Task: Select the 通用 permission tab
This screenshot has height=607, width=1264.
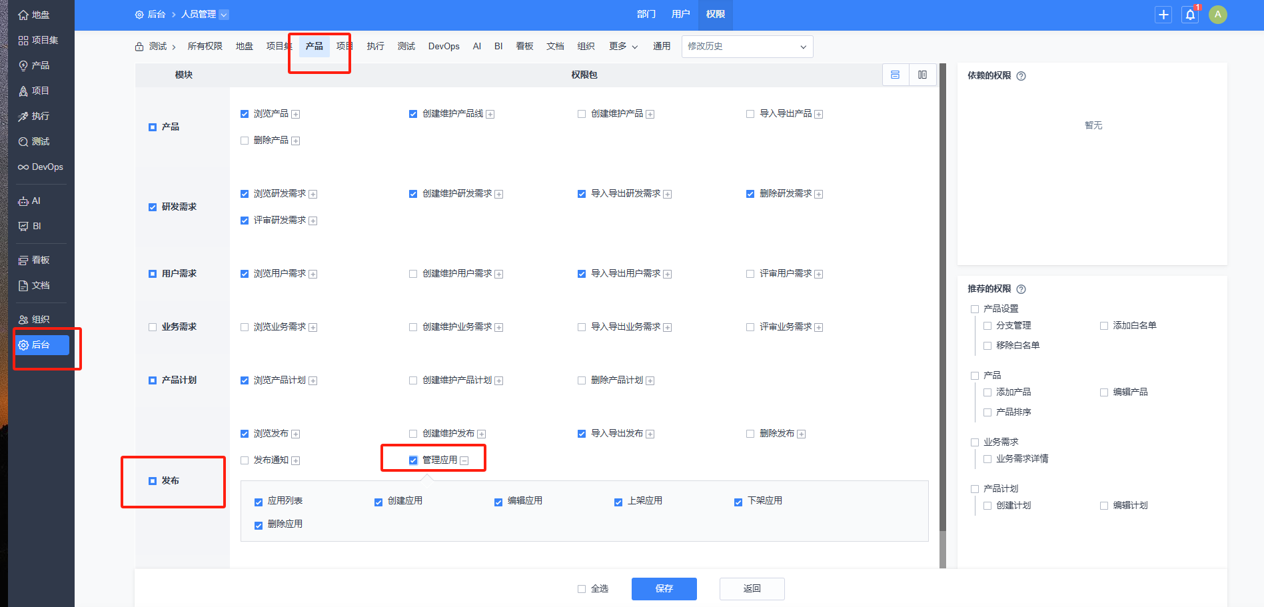Action: coord(662,46)
